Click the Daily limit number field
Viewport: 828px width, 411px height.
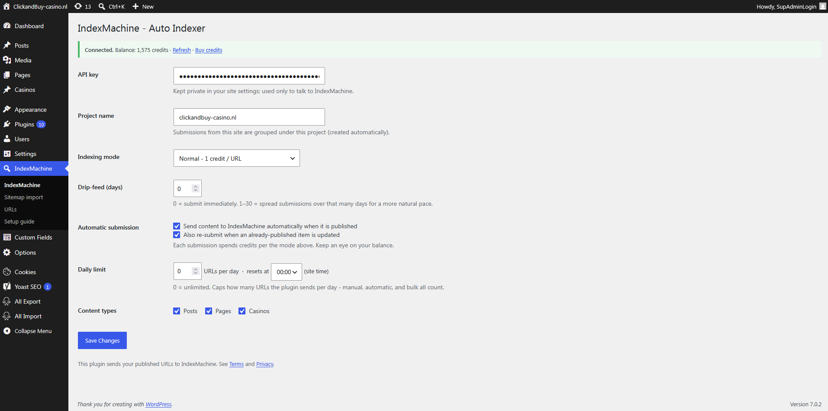187,271
